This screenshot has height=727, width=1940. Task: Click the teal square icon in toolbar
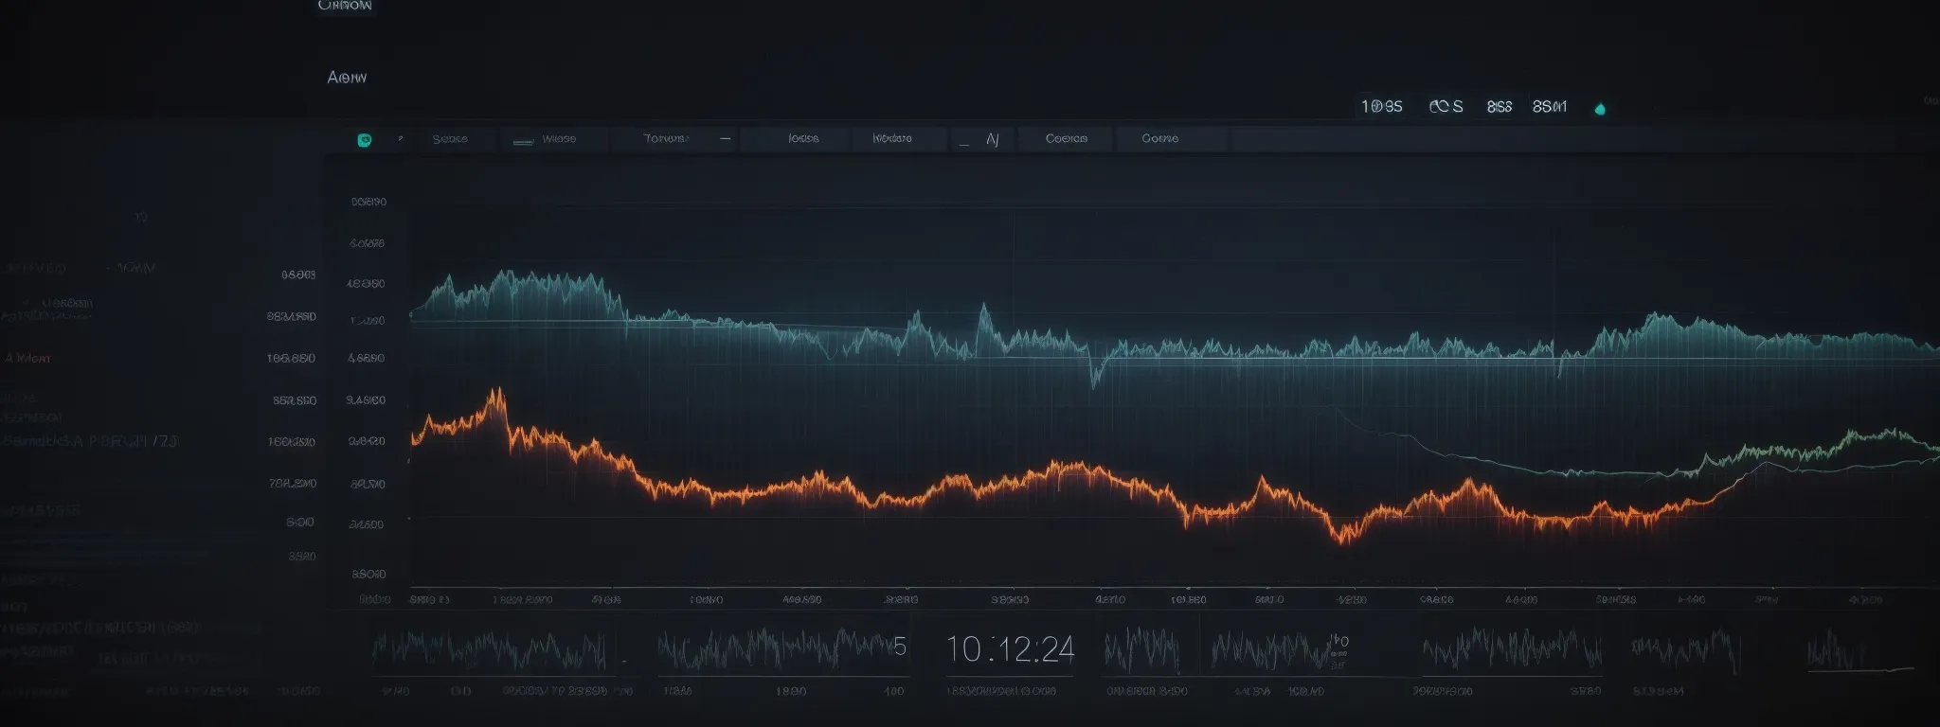pos(364,140)
